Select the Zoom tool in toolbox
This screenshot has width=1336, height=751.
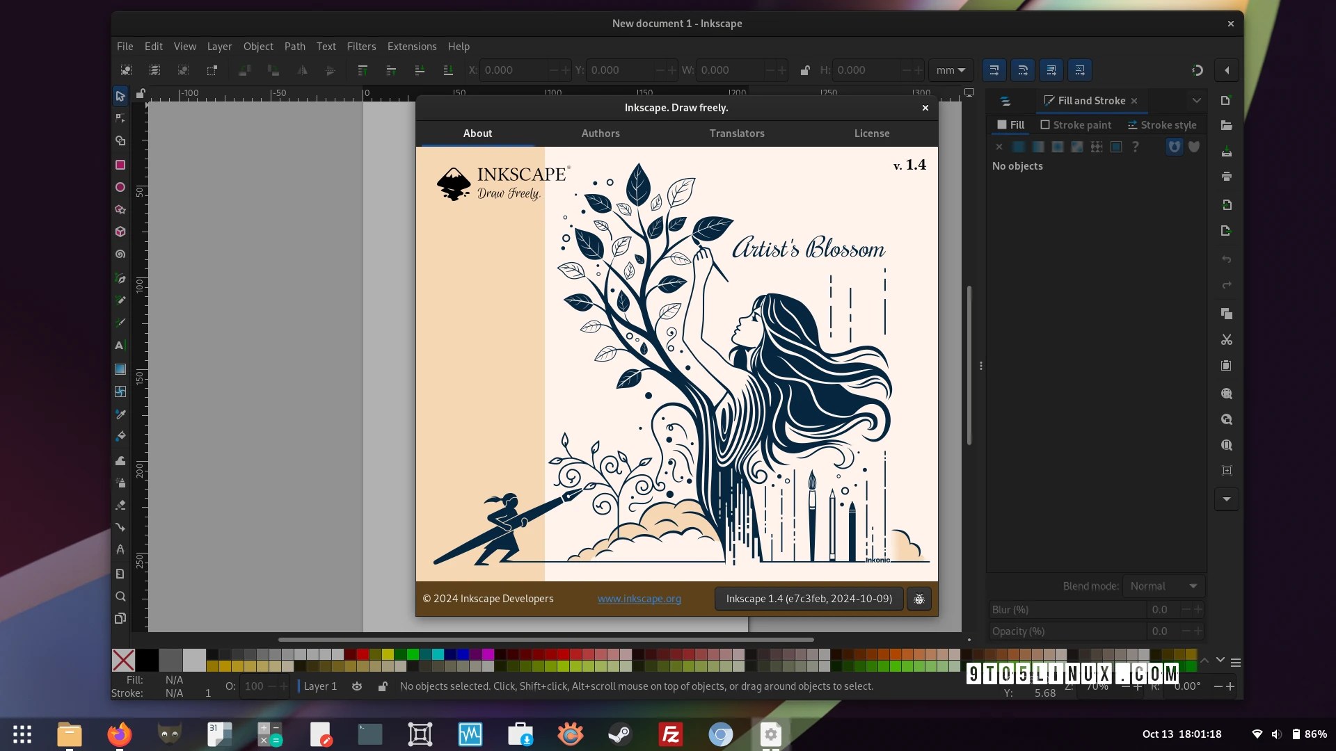tap(120, 597)
